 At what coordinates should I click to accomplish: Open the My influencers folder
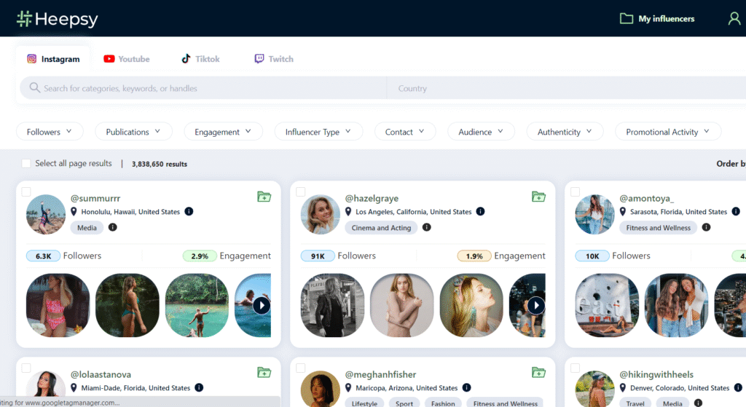[x=657, y=18]
